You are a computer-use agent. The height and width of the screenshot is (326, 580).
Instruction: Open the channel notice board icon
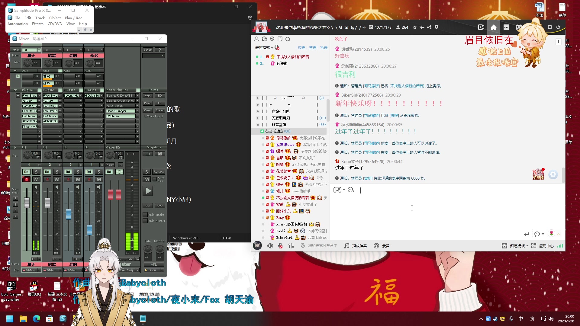[x=280, y=39]
